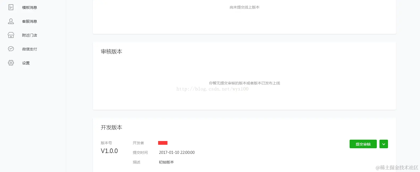Click the 客服消息 person icon
This screenshot has width=420, height=172.
pyautogui.click(x=11, y=21)
